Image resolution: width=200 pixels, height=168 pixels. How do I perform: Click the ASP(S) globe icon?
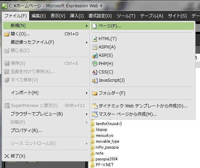95,55
